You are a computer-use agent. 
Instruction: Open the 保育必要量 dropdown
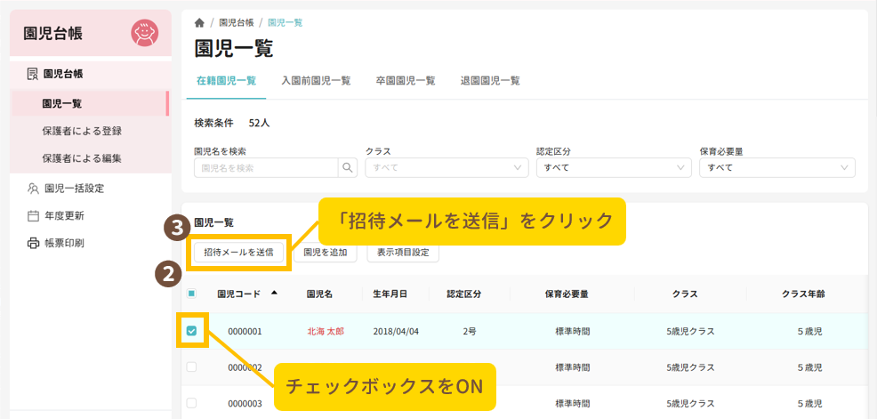776,167
